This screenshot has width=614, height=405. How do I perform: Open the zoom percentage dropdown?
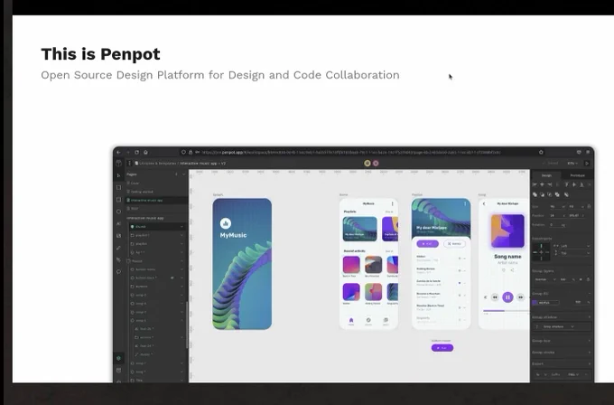click(x=572, y=163)
